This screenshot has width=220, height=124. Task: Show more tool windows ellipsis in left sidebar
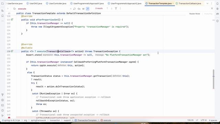[x=2, y=21]
